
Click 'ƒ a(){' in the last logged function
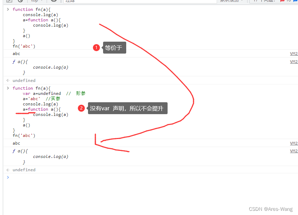point(20,151)
